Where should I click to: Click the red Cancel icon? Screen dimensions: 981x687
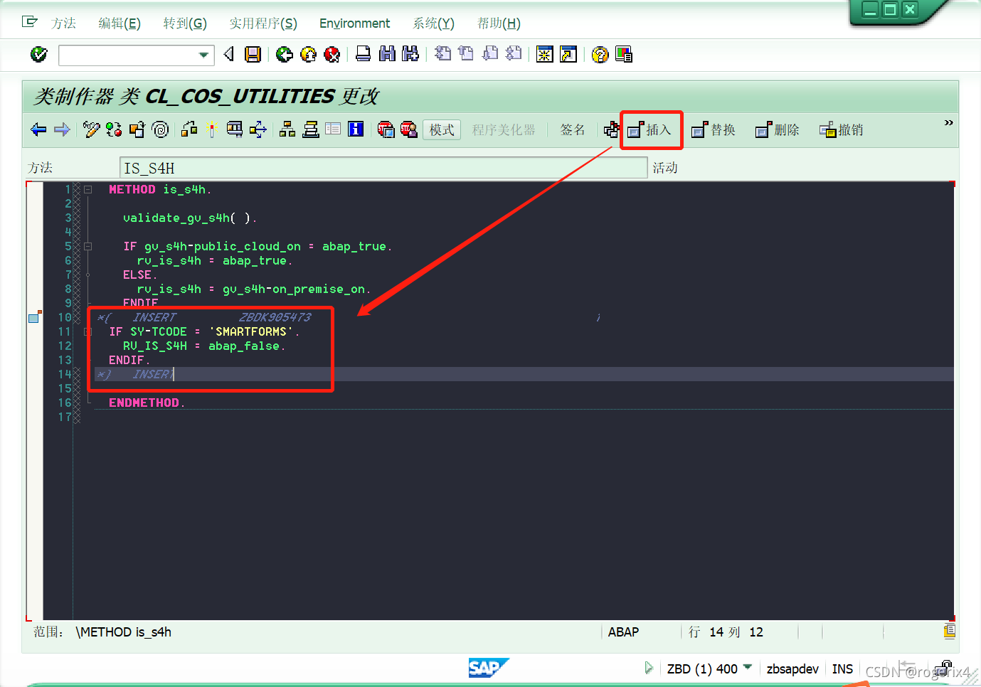(x=332, y=54)
